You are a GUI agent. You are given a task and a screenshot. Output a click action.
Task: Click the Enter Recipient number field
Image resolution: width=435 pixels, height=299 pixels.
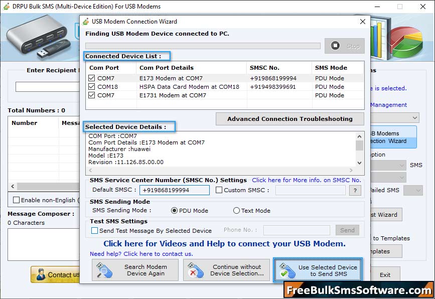[48, 87]
